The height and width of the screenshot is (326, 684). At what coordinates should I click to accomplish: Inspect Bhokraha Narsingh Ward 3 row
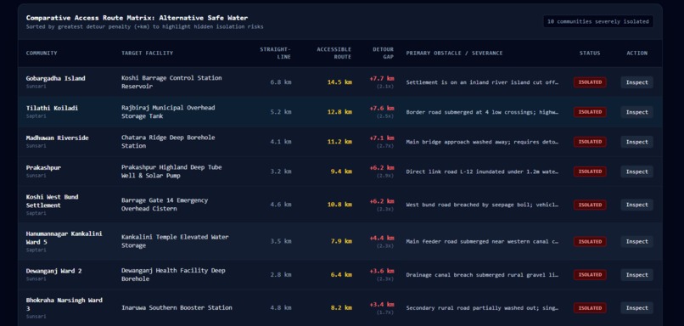click(x=636, y=307)
